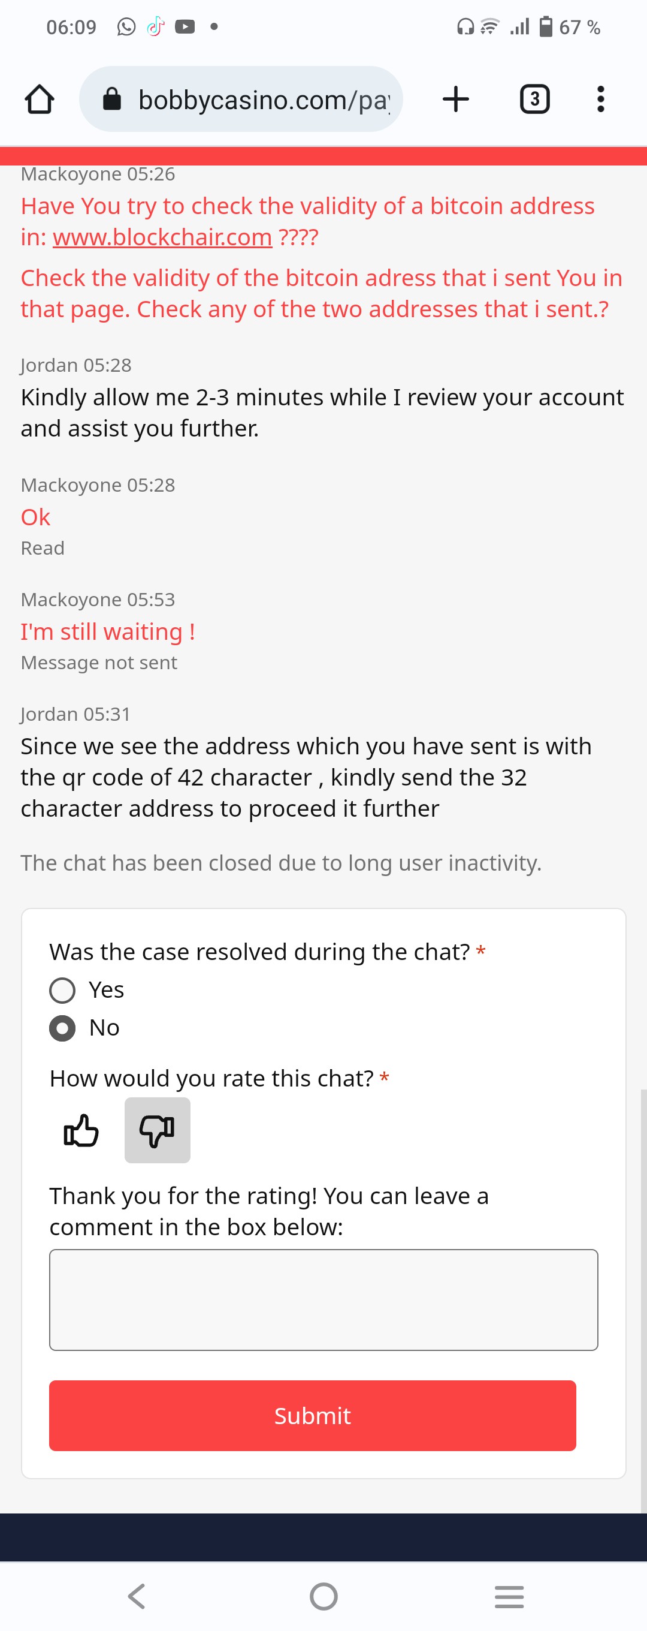Screen dimensions: 647x1631
Task: Tap the browser home icon
Action: (x=39, y=100)
